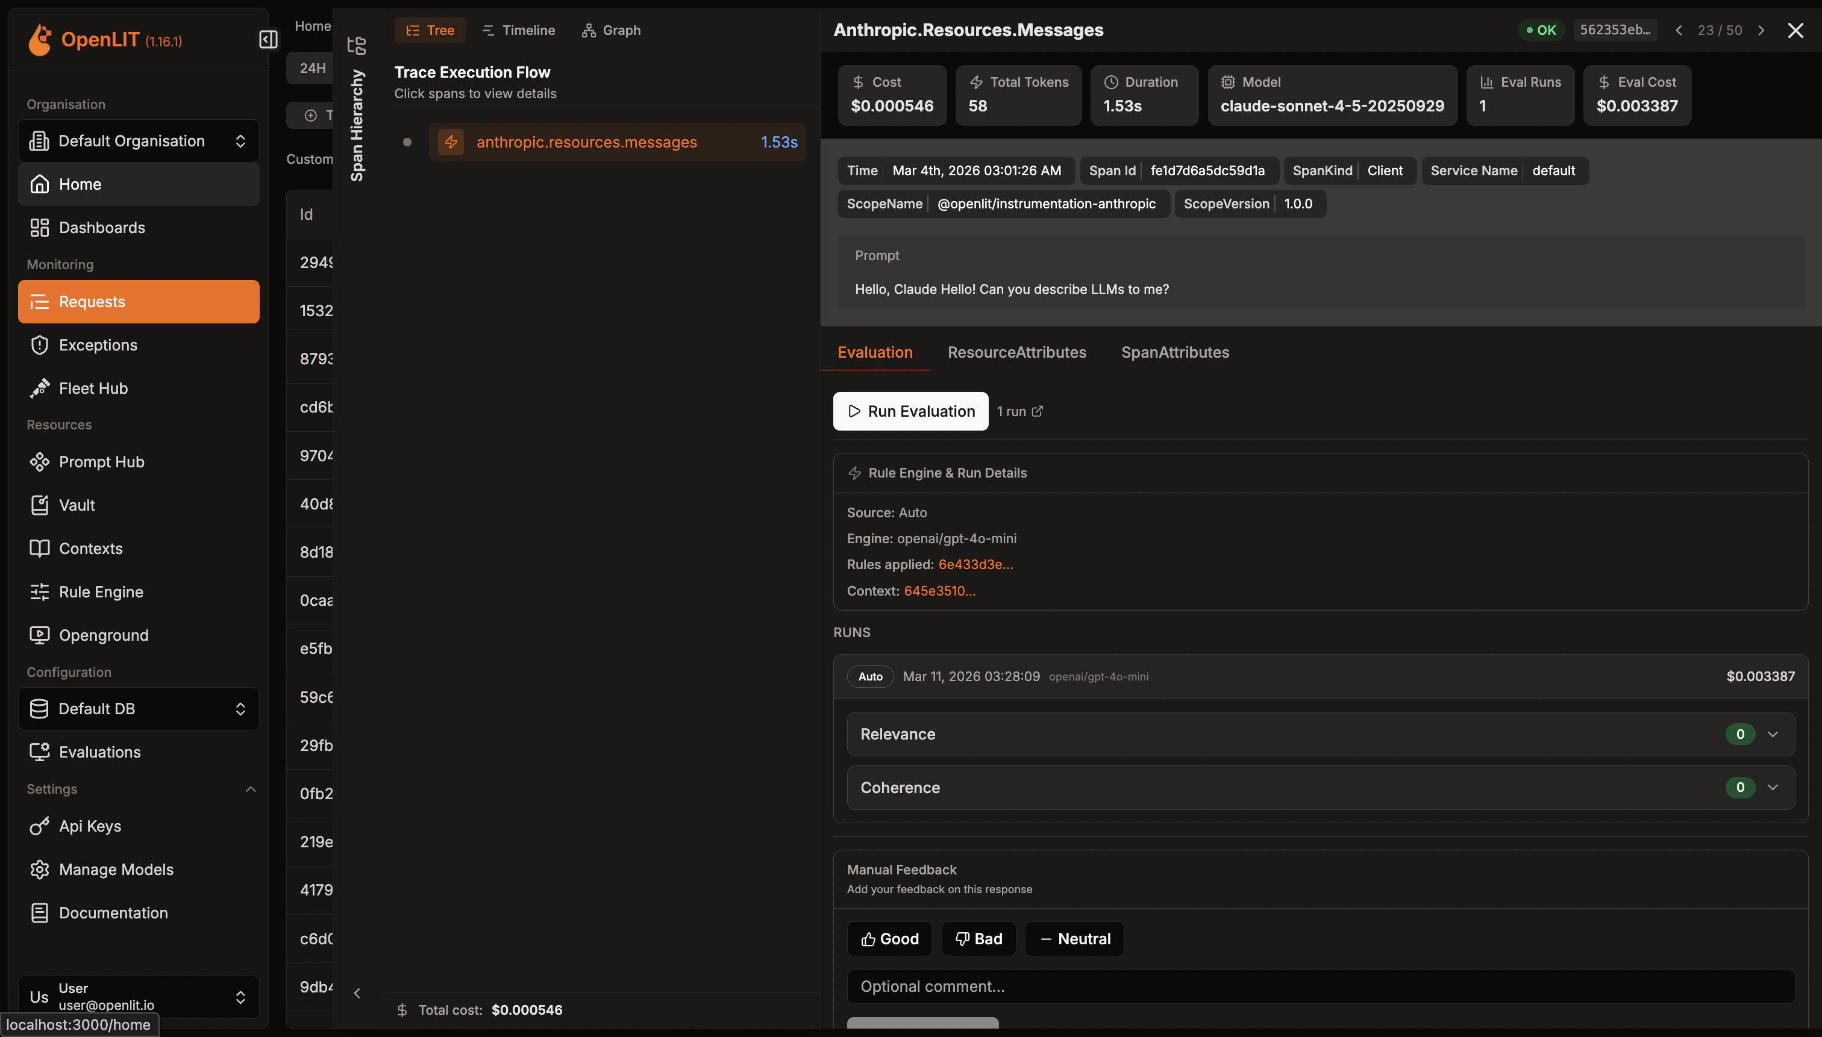
Task: Click the Optional comment input field
Action: [x=1320, y=986]
